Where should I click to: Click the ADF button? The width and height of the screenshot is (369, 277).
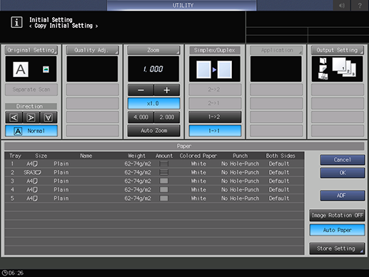pyautogui.click(x=343, y=196)
